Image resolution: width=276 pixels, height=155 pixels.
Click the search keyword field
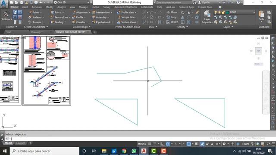[173, 3]
